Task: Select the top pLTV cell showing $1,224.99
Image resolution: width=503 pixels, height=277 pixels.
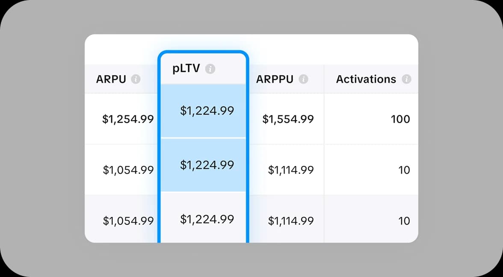Action: tap(208, 110)
